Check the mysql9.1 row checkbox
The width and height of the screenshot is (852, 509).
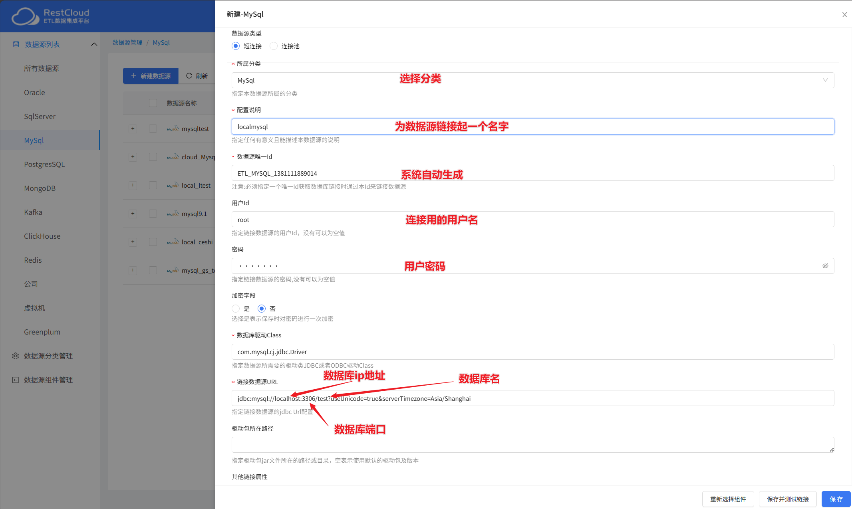pyautogui.click(x=153, y=214)
